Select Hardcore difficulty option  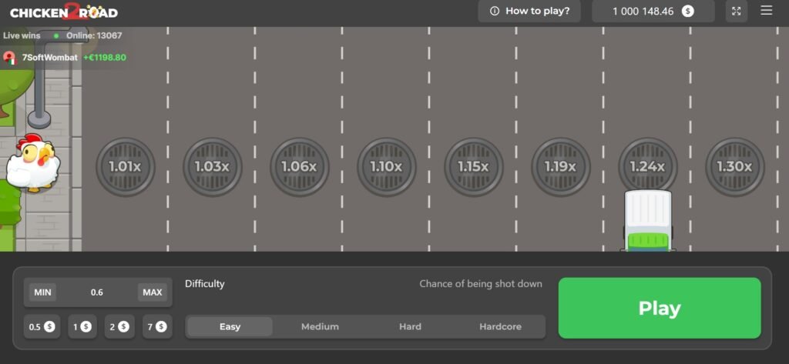pos(500,326)
